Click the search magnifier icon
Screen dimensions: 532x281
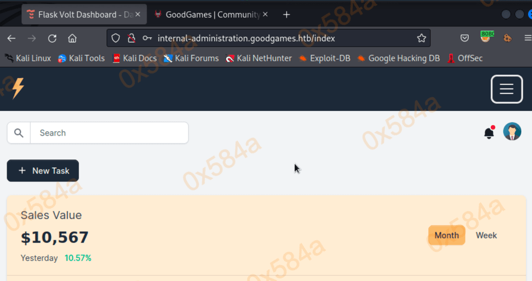coord(19,133)
